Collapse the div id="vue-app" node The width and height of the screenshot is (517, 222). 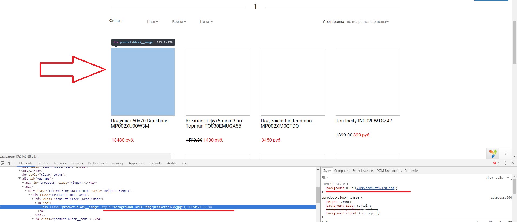19,179
